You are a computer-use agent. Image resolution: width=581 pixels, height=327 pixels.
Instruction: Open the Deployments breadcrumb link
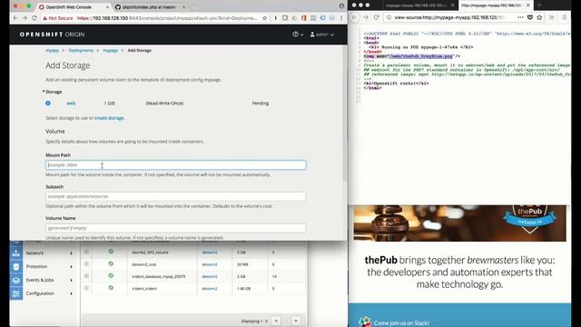pyautogui.click(x=81, y=50)
